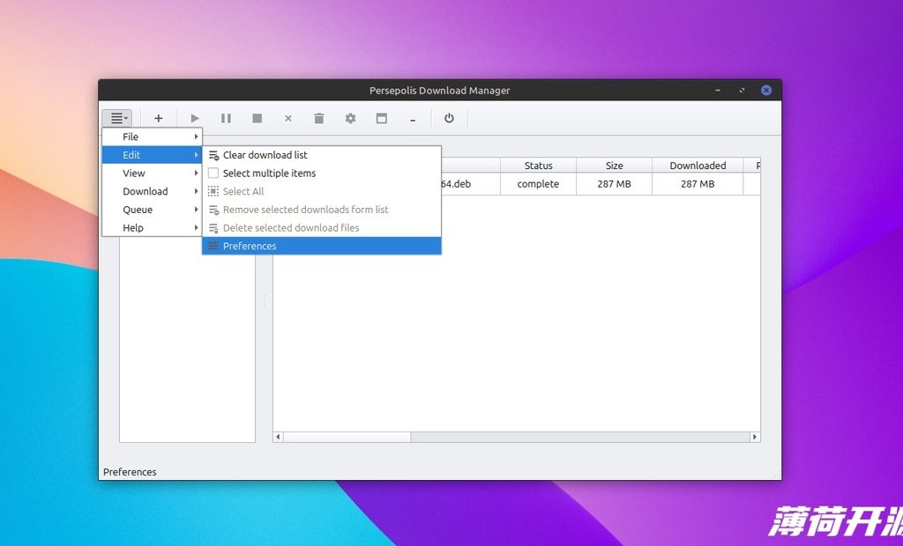Open the Edit submenu

click(152, 155)
